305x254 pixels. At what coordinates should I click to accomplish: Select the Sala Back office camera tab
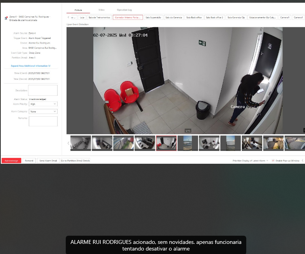(194, 17)
